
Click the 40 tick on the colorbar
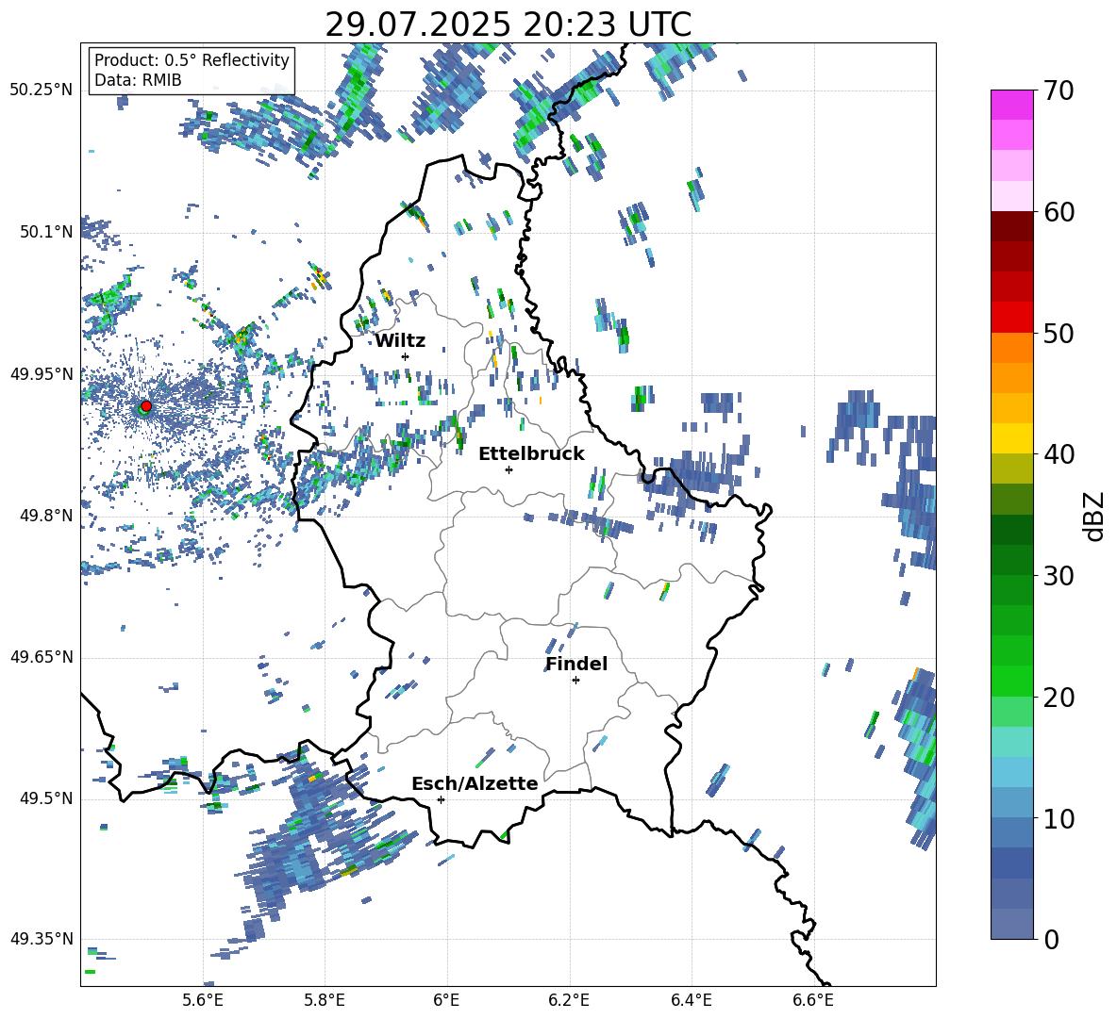click(1059, 454)
